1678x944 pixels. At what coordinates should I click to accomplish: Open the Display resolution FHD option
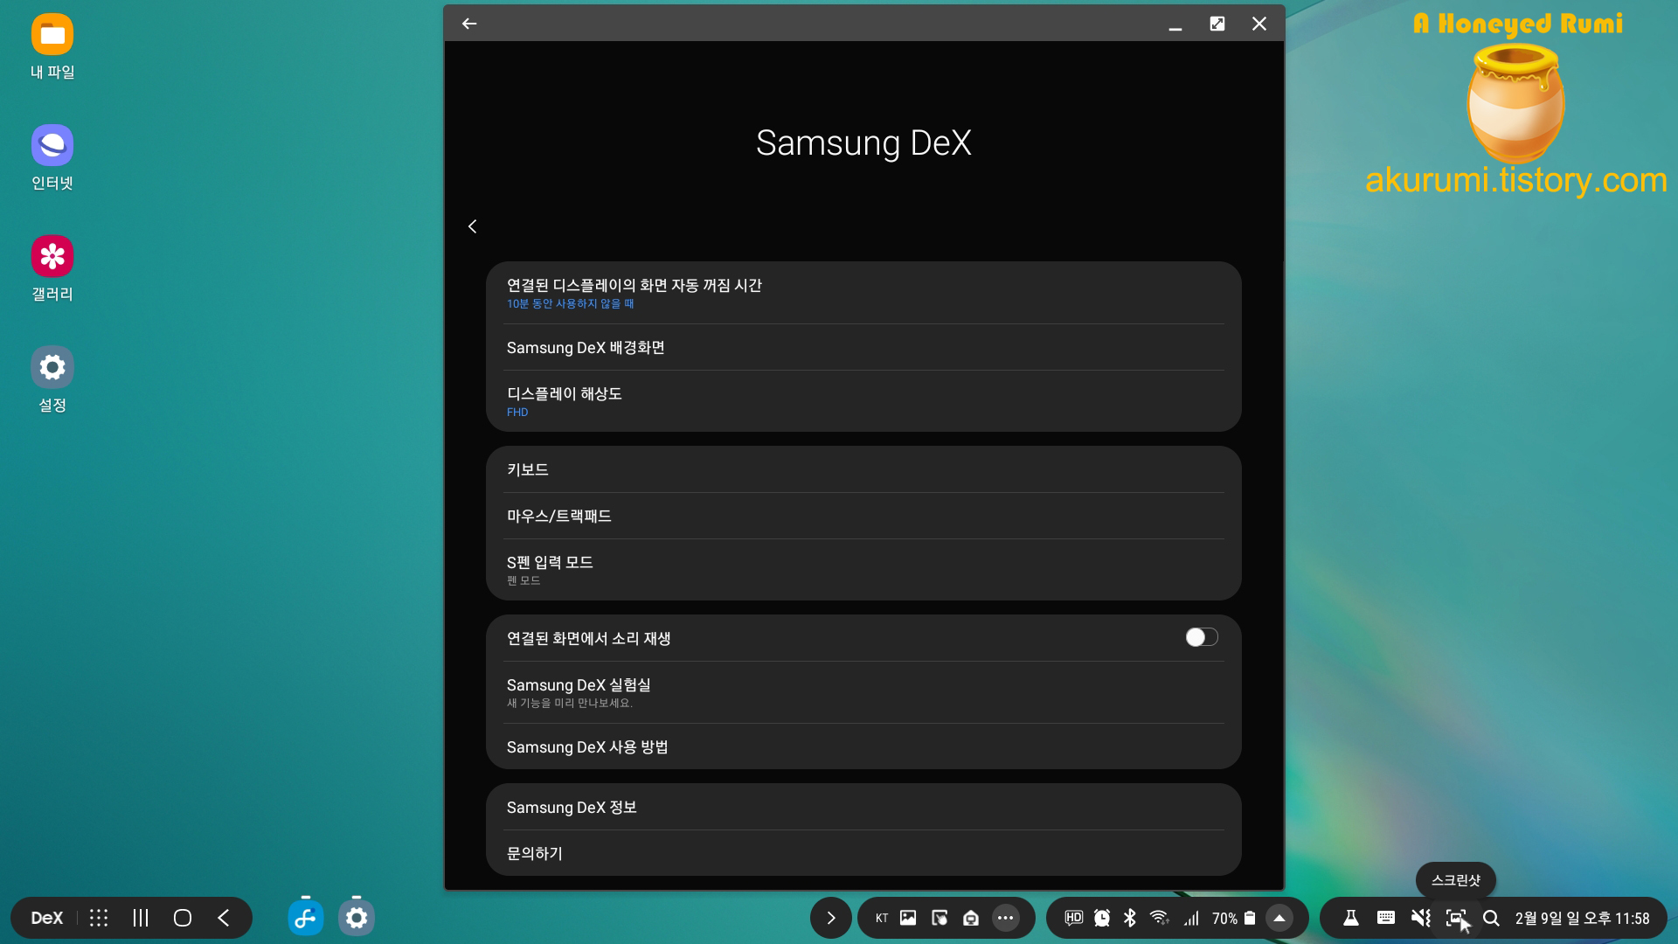pos(863,401)
